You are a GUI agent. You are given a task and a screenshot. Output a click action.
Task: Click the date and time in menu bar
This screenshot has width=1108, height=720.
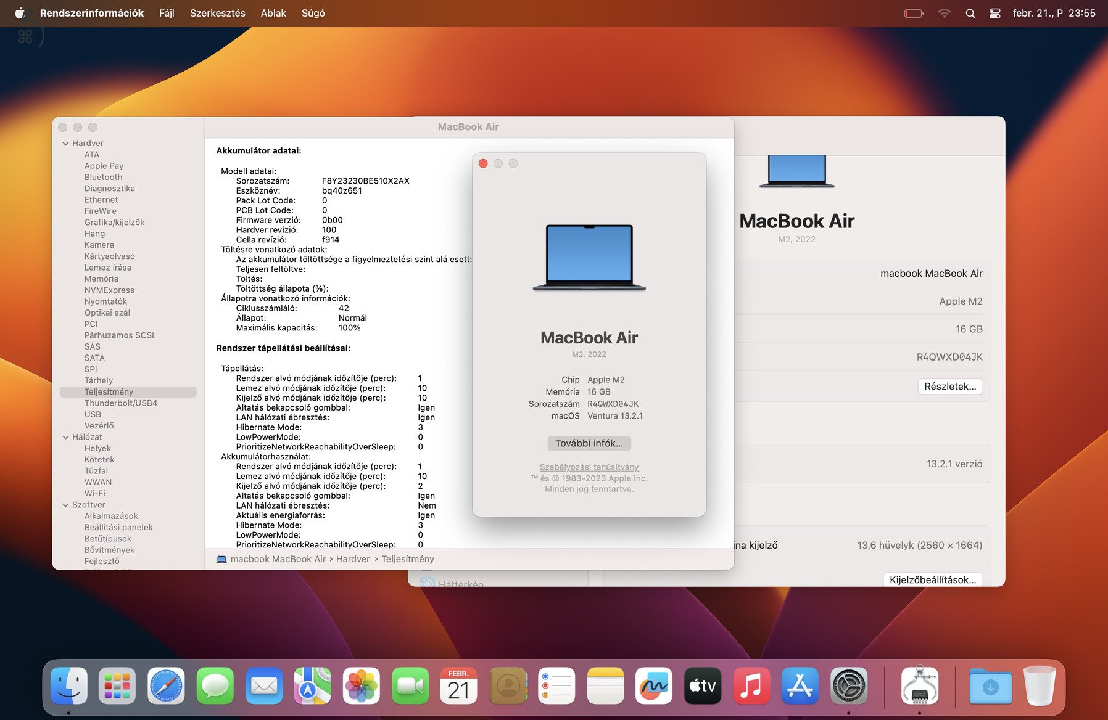pos(1054,13)
